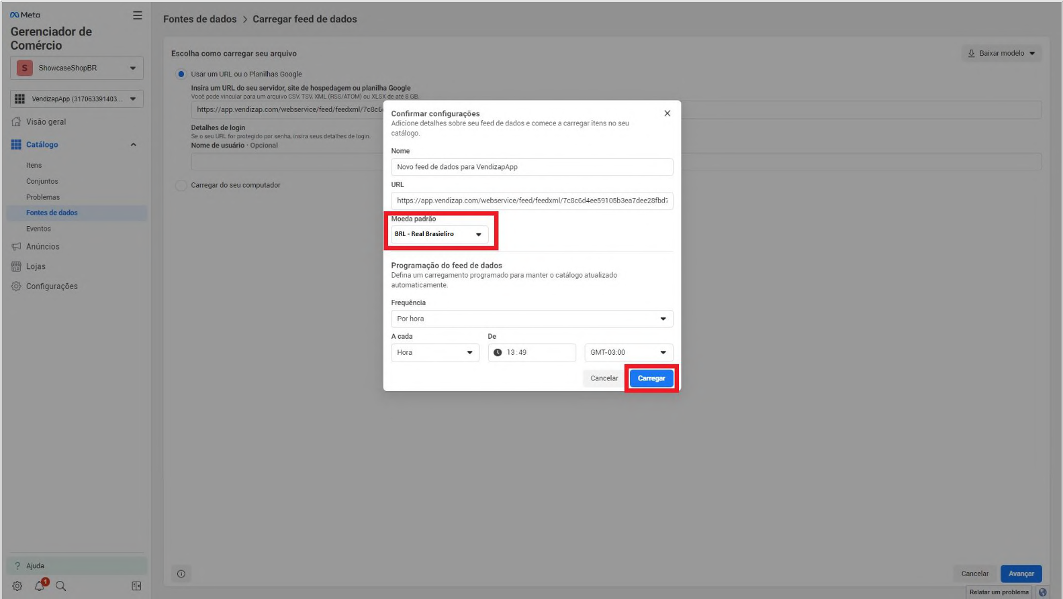Screen dimensions: 1063x599
Task: Click the info icon at page bottom
Action: pos(181,574)
